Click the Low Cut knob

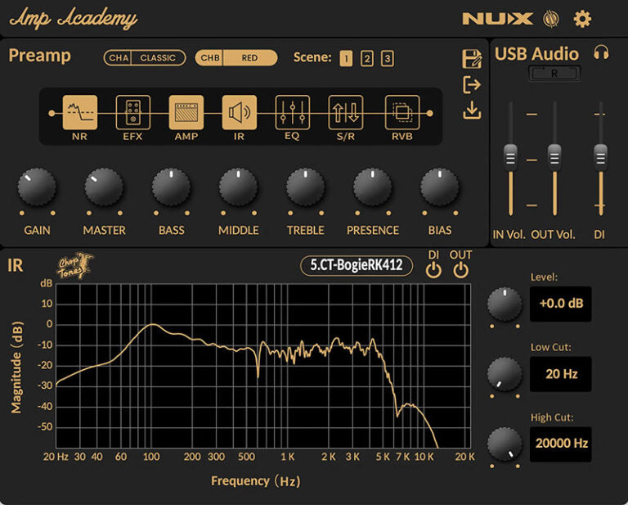tap(505, 374)
